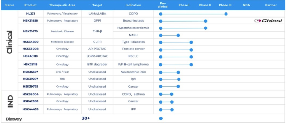287x124 pixels.
Task: Click the Clinical status section label
Action: tap(10, 42)
